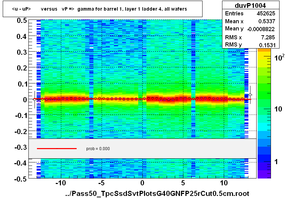Click the plot title box text

100,9
